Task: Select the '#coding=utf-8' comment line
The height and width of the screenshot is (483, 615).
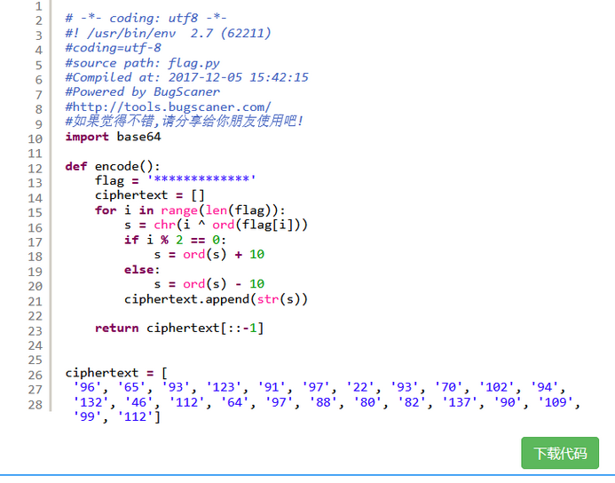Action: pyautogui.click(x=113, y=47)
